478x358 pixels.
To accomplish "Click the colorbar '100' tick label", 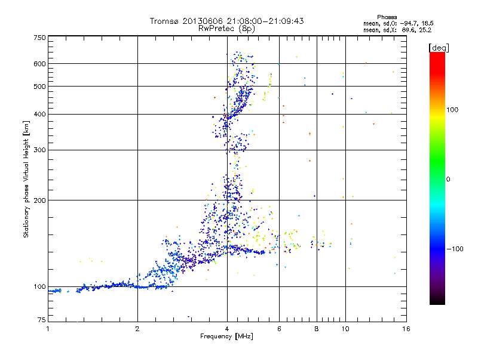I will click(x=452, y=110).
